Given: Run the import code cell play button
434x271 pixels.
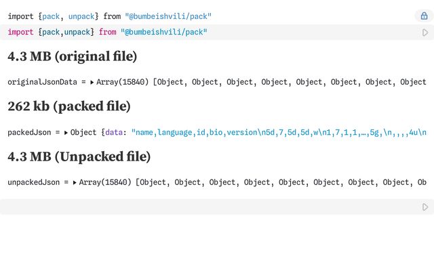Looking at the screenshot, I should (x=425, y=33).
